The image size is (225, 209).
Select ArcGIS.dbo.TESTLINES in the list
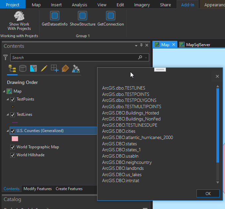124,88
